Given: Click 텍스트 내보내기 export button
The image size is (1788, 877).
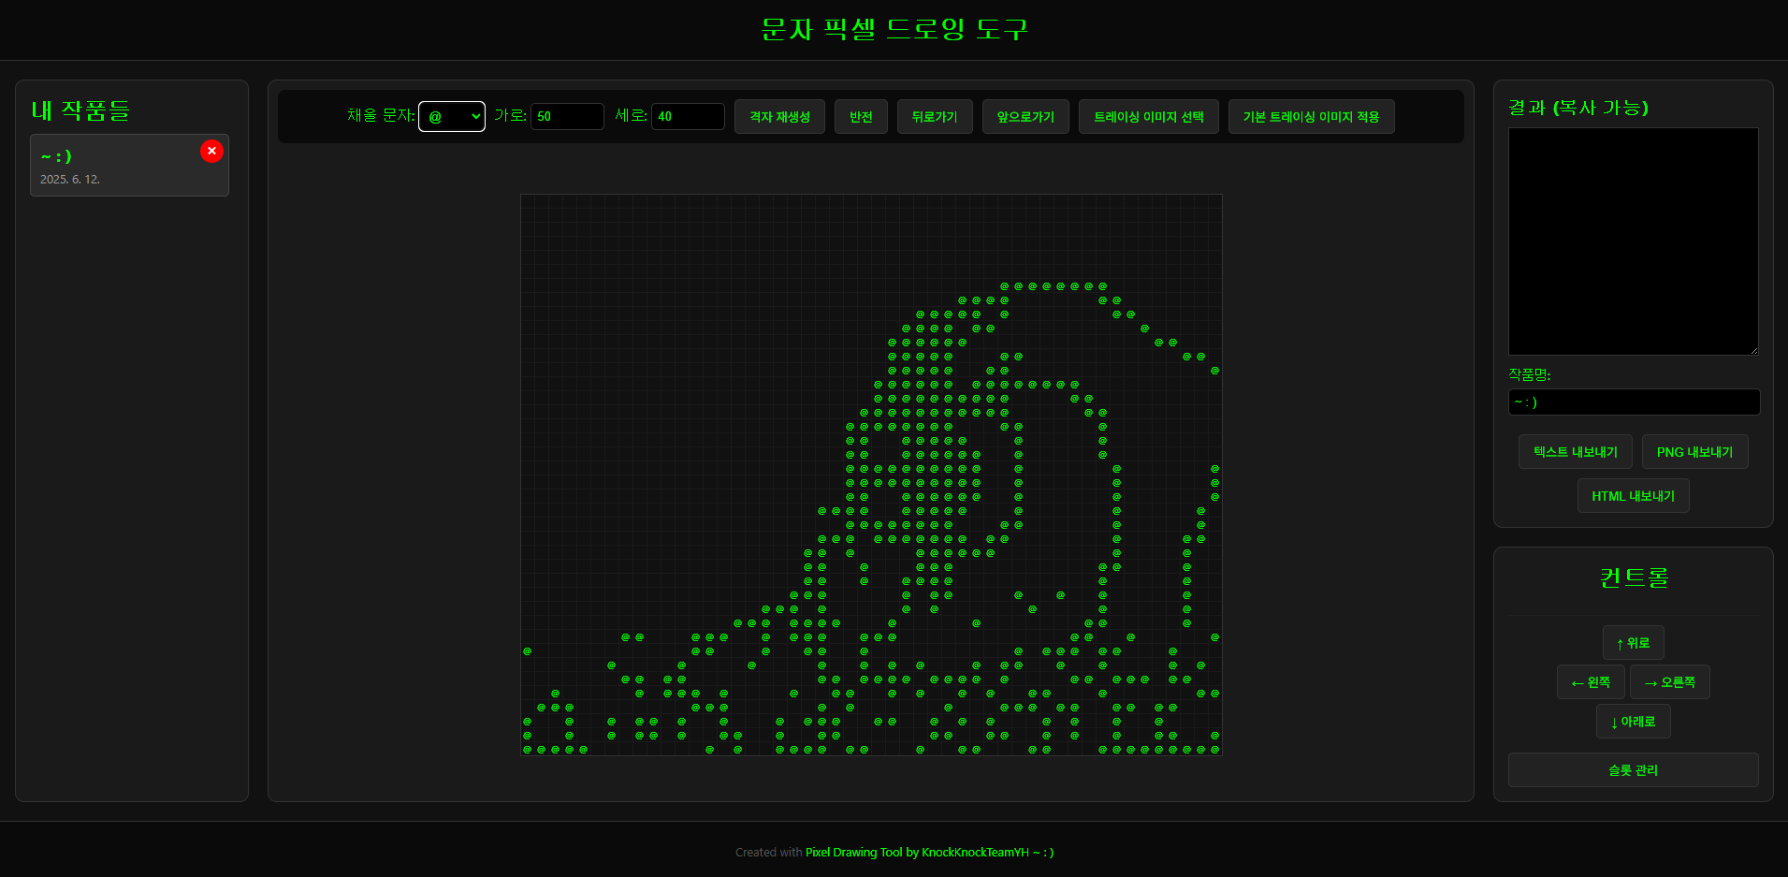Looking at the screenshot, I should coord(1576,452).
